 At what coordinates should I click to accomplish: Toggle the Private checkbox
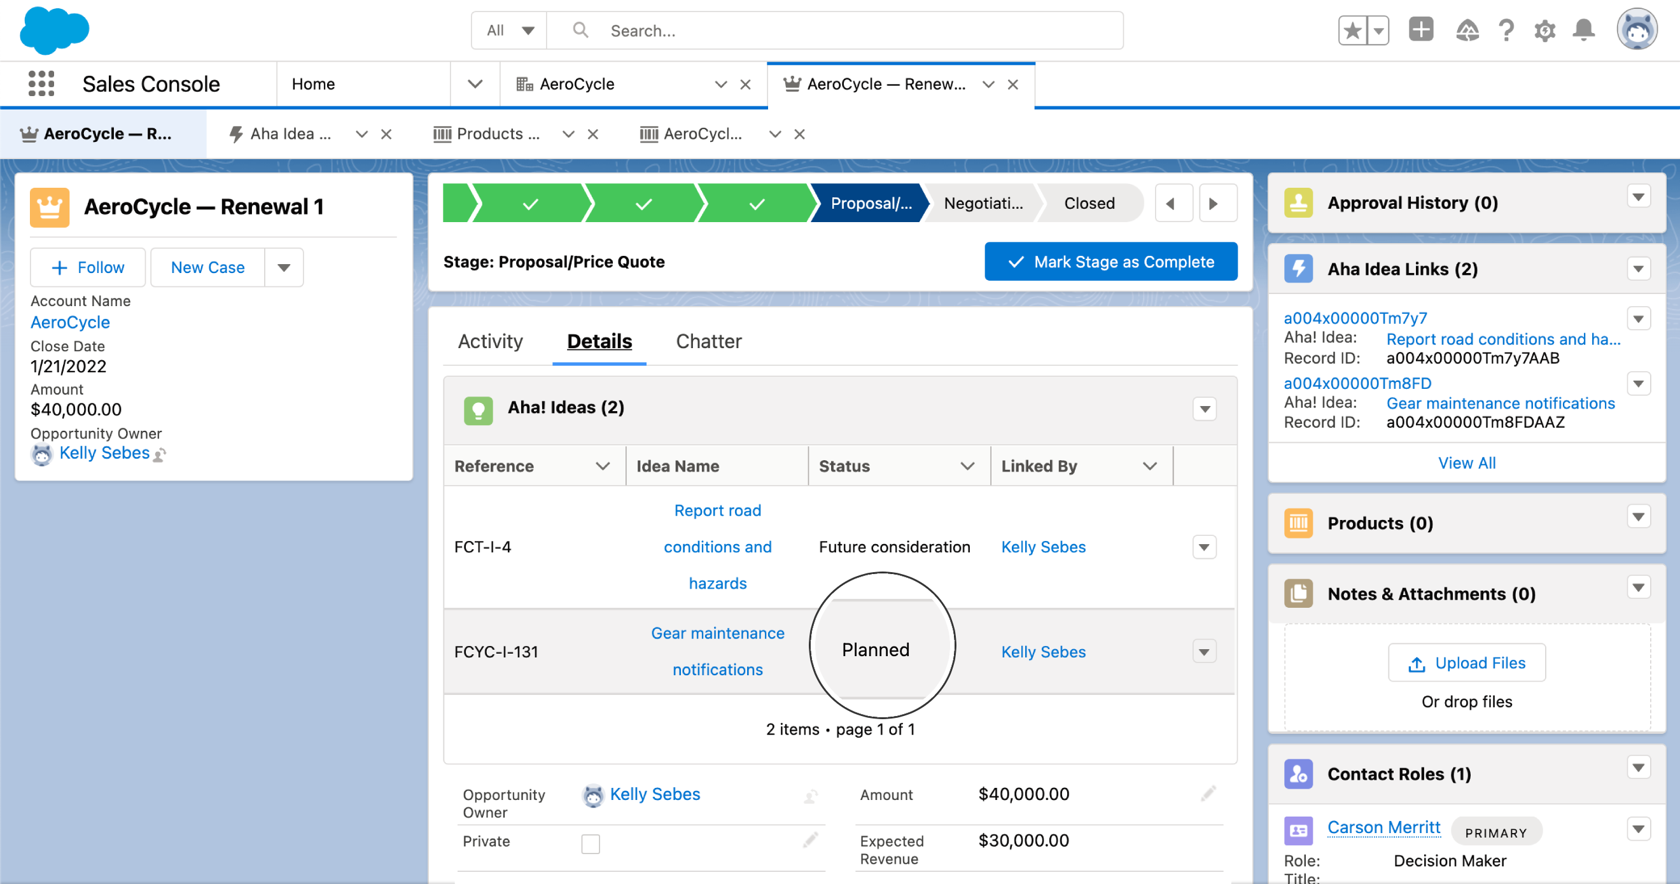click(590, 843)
